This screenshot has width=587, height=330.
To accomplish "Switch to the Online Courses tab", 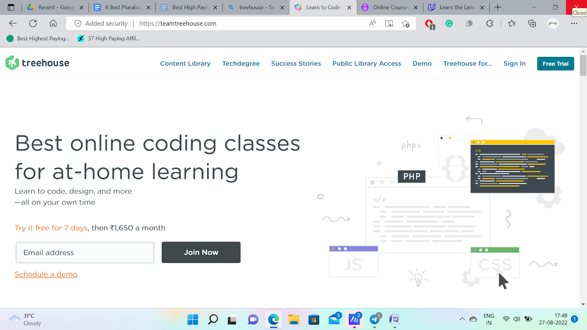I will pyautogui.click(x=390, y=7).
